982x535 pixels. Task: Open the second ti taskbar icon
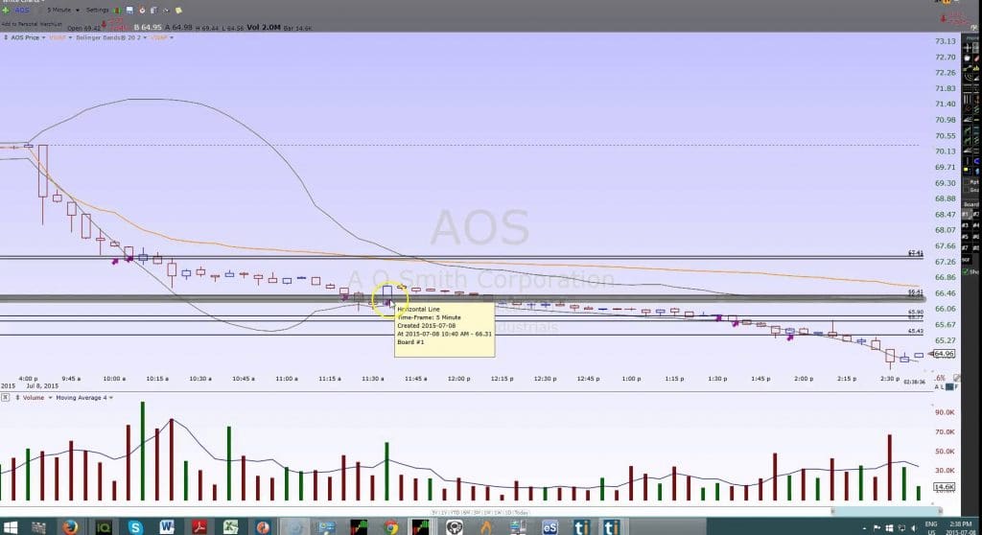[612, 527]
